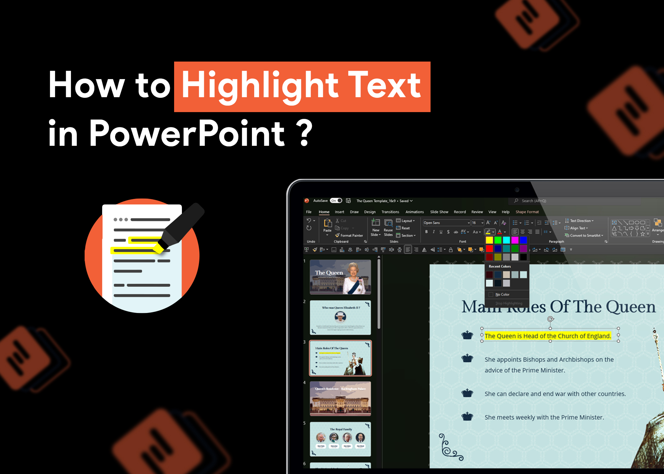Select yellow color swatch in palette
This screenshot has height=474, width=664.
490,241
